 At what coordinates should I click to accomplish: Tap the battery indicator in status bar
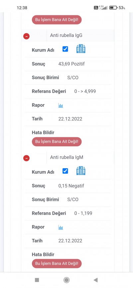coord(113,8)
